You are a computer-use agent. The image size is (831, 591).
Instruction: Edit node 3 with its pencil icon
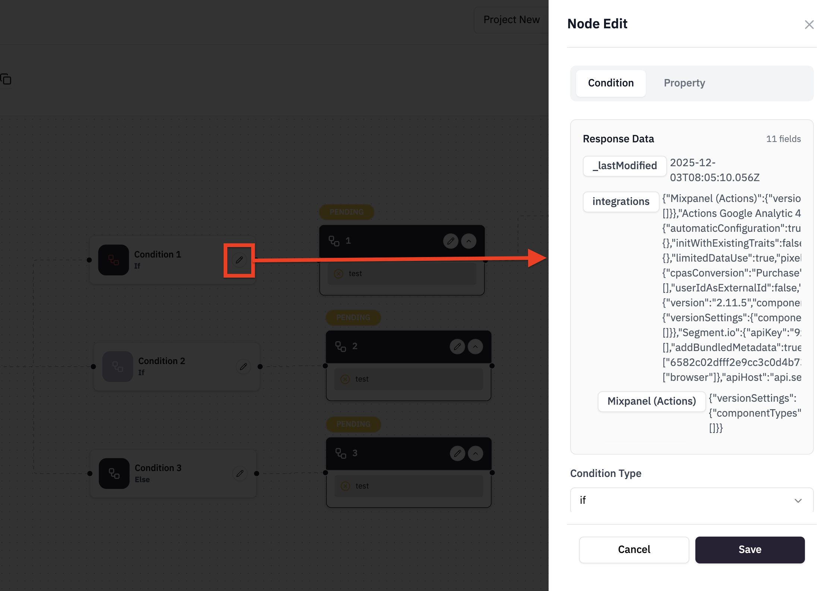[457, 453]
